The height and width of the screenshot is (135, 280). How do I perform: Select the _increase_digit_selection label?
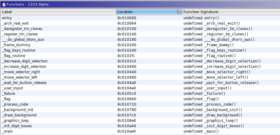click(x=24, y=66)
